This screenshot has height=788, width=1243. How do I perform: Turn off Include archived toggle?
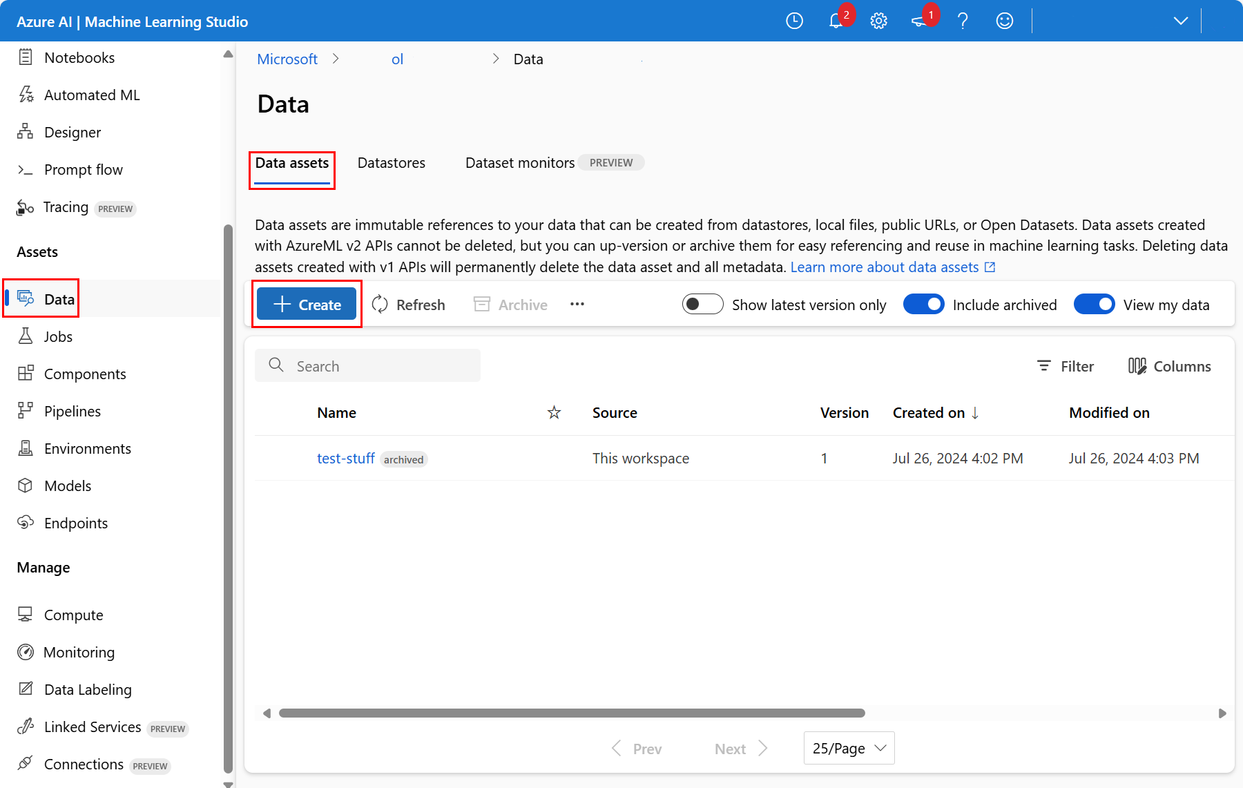click(x=923, y=305)
